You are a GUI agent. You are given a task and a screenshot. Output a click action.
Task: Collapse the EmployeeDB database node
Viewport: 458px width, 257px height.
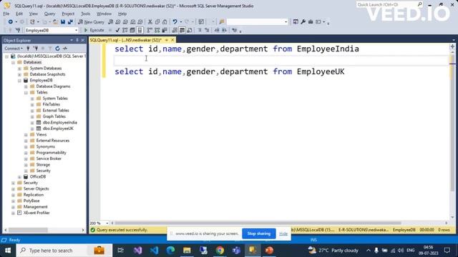(x=19, y=81)
